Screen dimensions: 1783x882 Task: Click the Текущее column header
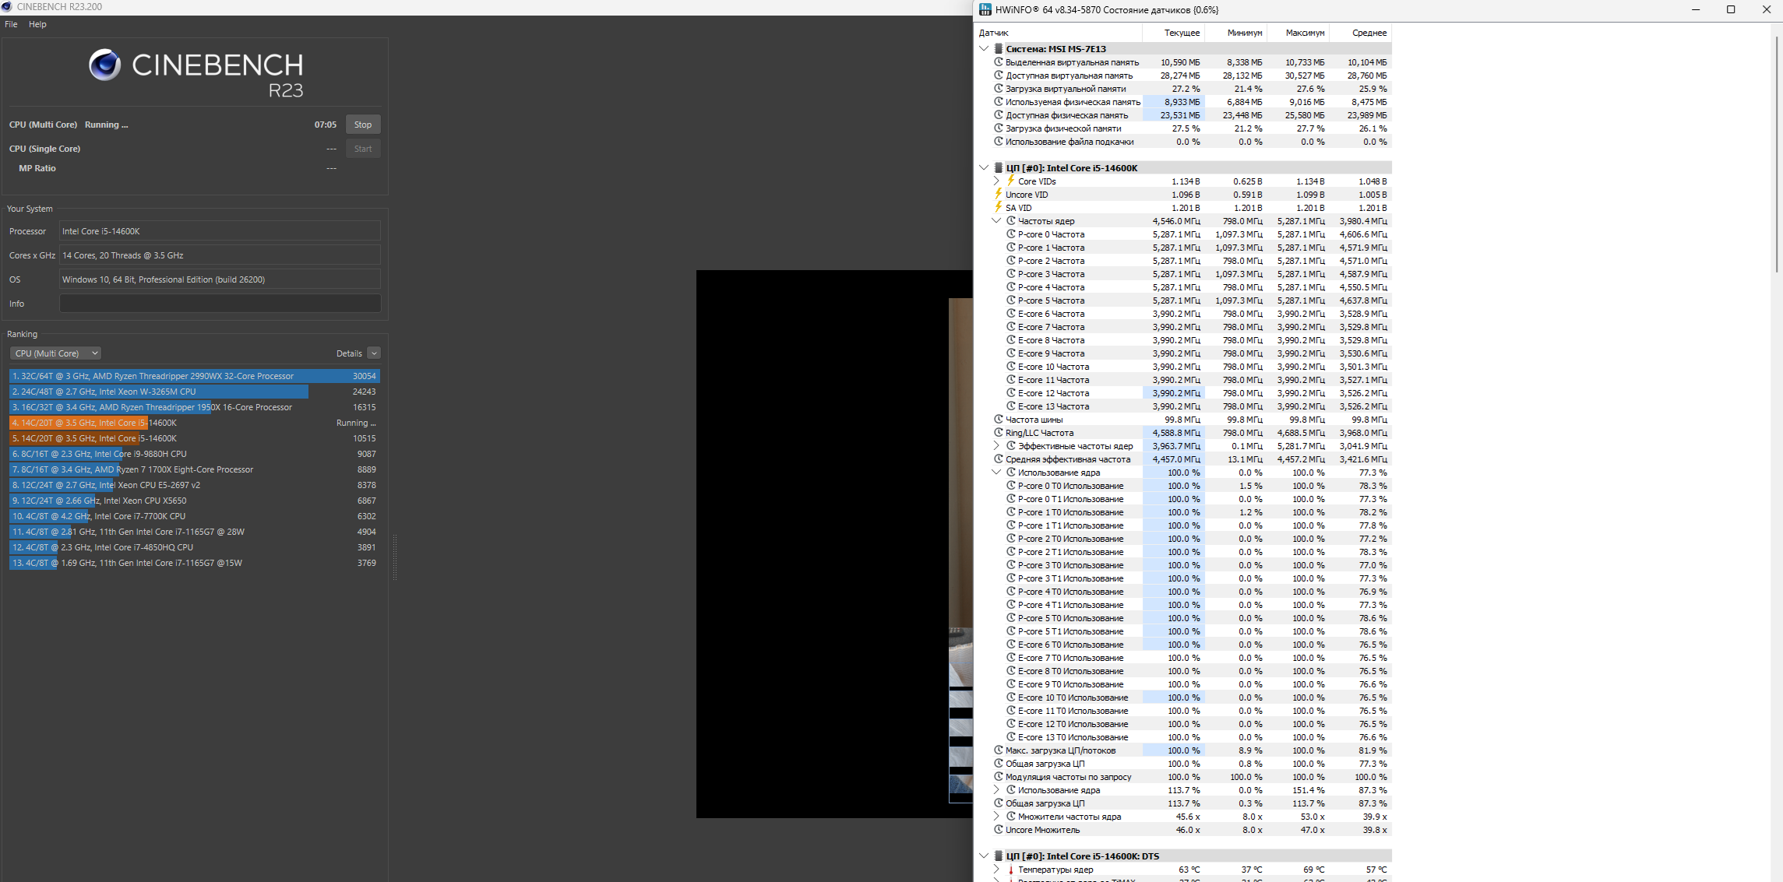tap(1173, 33)
